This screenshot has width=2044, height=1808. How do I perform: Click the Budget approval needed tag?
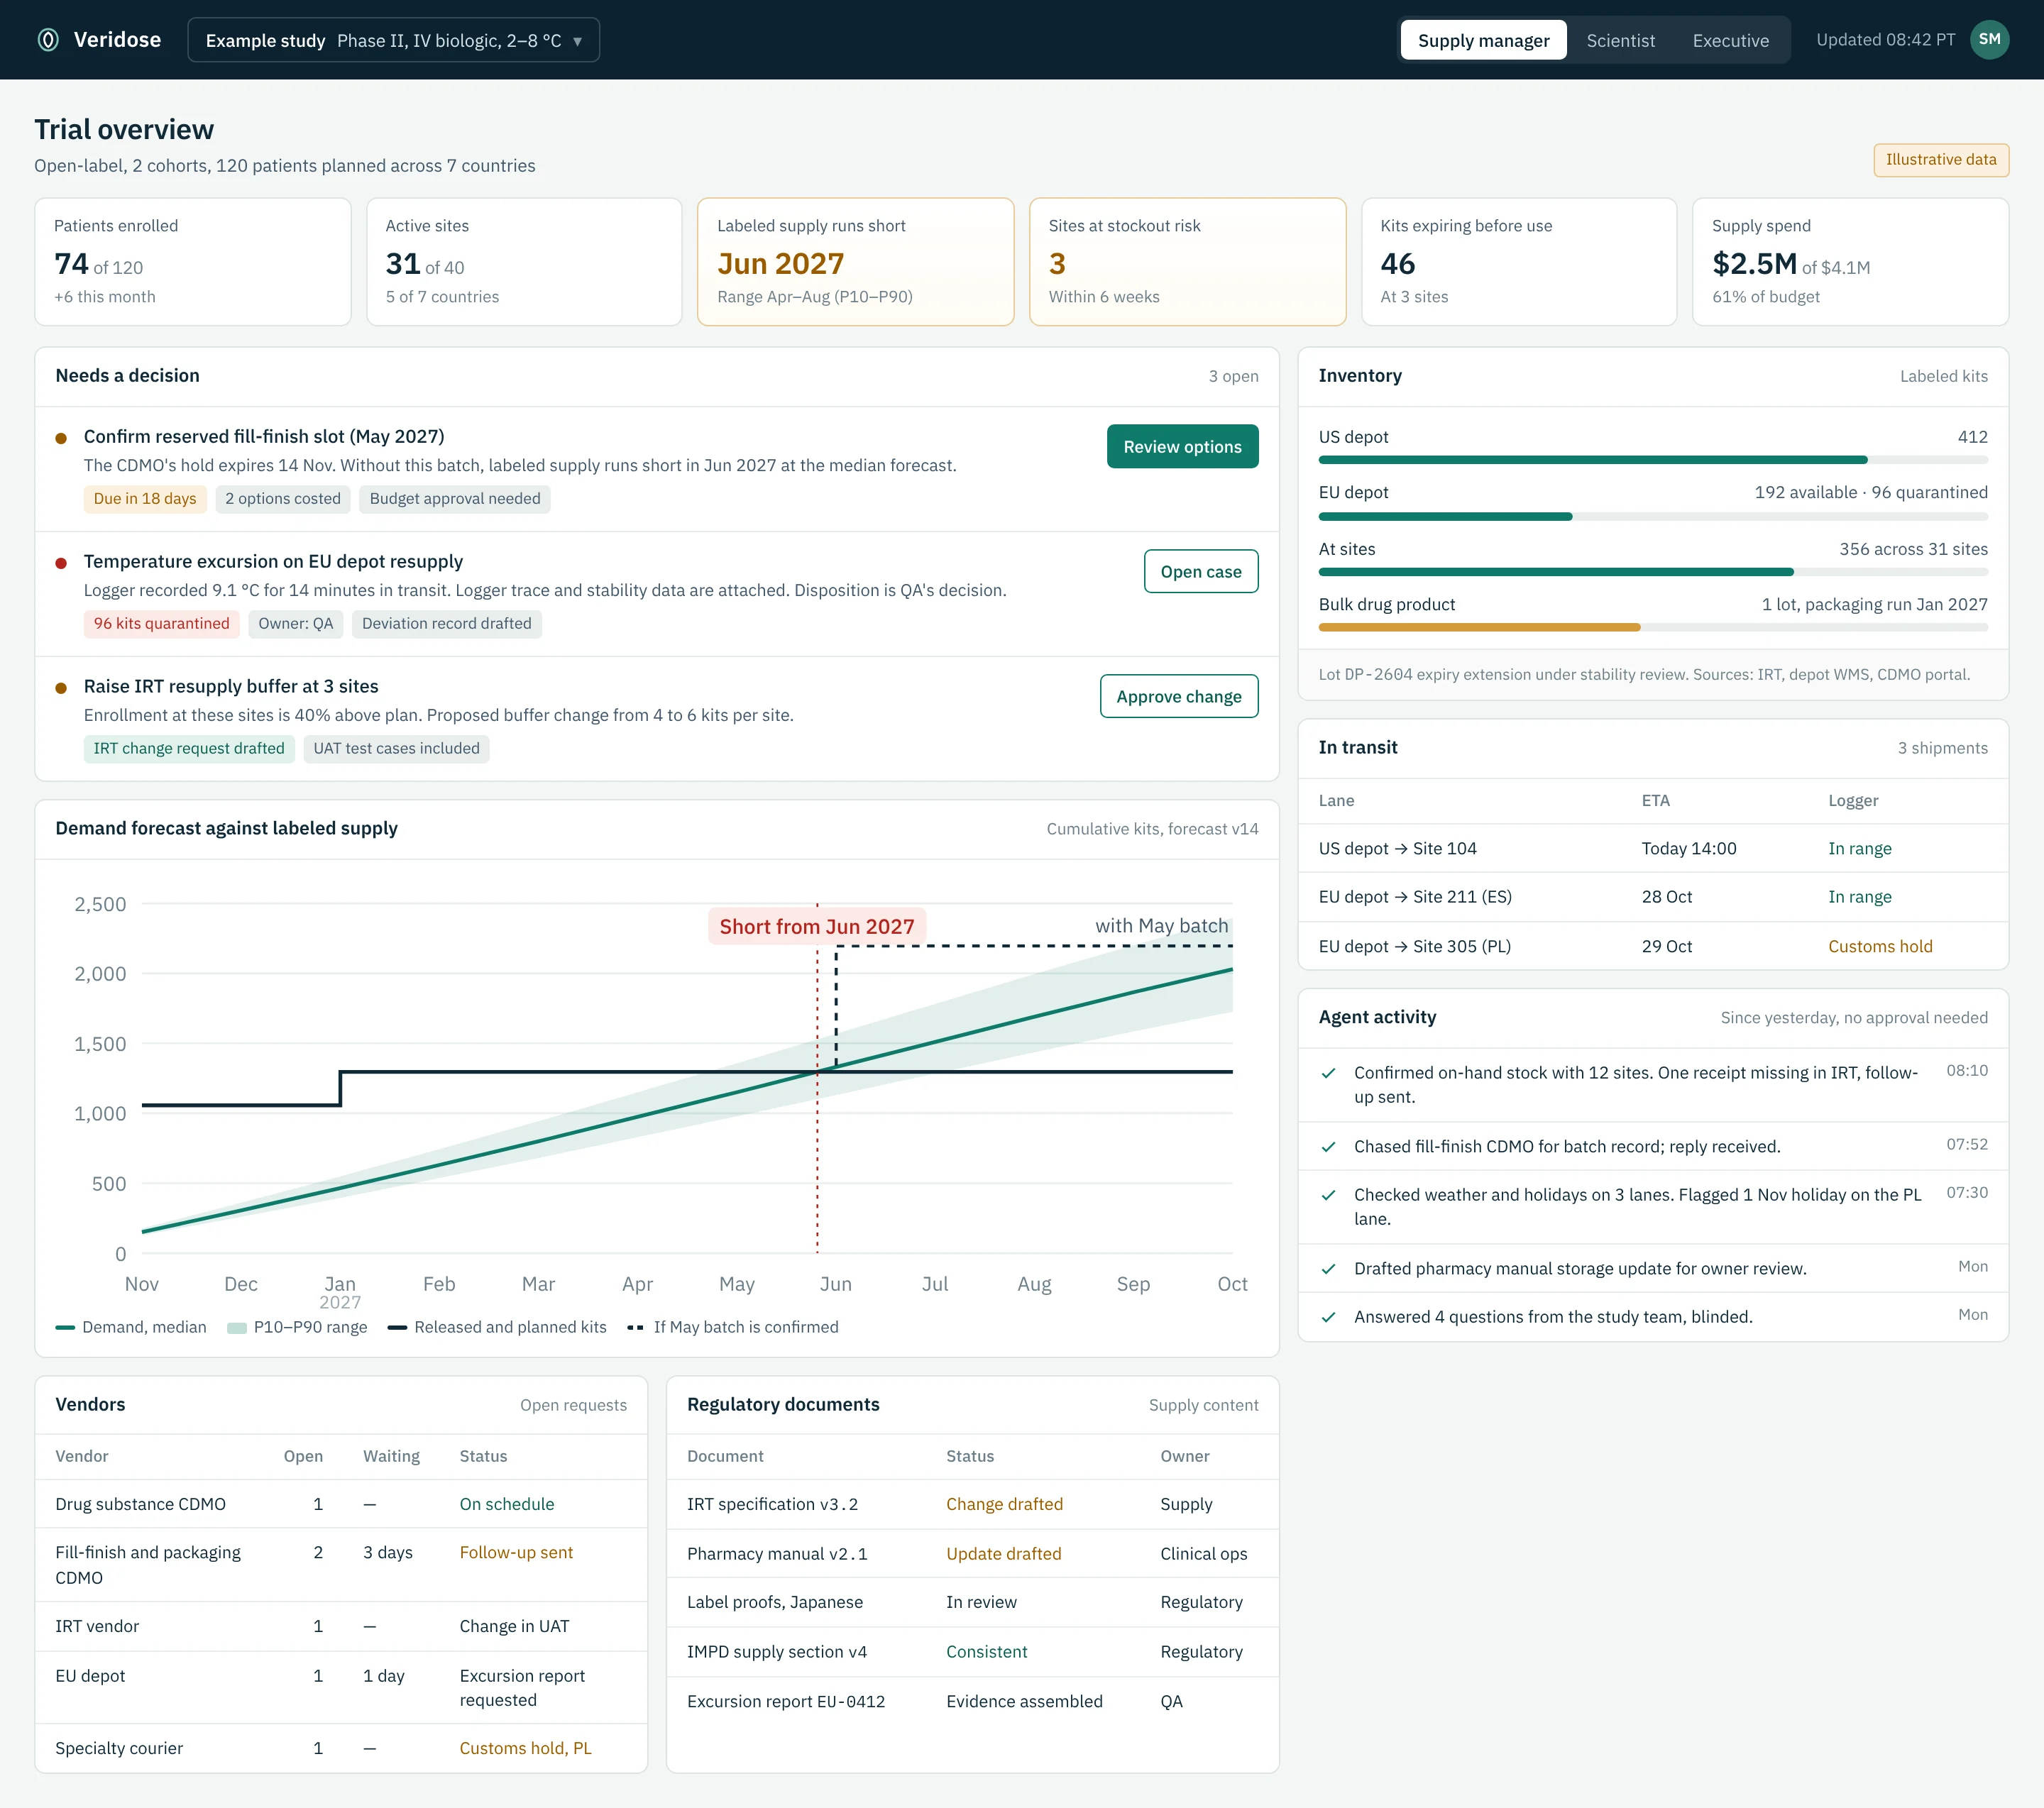click(x=455, y=498)
